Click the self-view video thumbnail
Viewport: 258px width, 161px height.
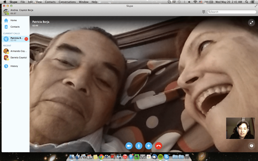pyautogui.click(x=240, y=128)
